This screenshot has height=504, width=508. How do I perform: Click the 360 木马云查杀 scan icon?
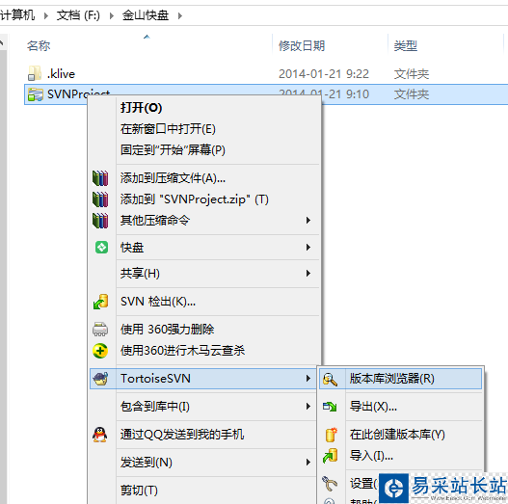100,351
